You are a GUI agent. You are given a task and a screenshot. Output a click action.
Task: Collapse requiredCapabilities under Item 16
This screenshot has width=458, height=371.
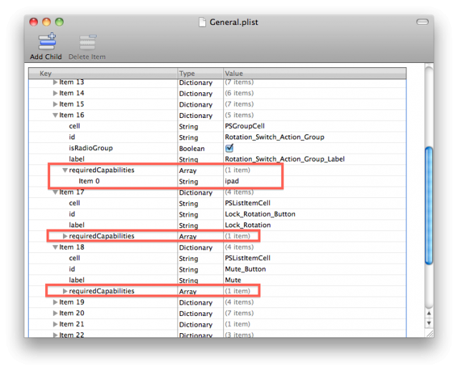click(65, 170)
